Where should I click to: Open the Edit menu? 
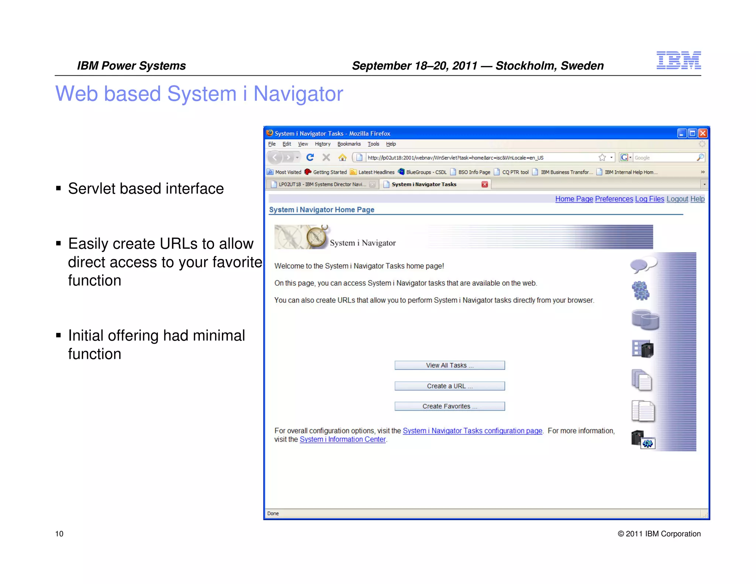coord(287,144)
